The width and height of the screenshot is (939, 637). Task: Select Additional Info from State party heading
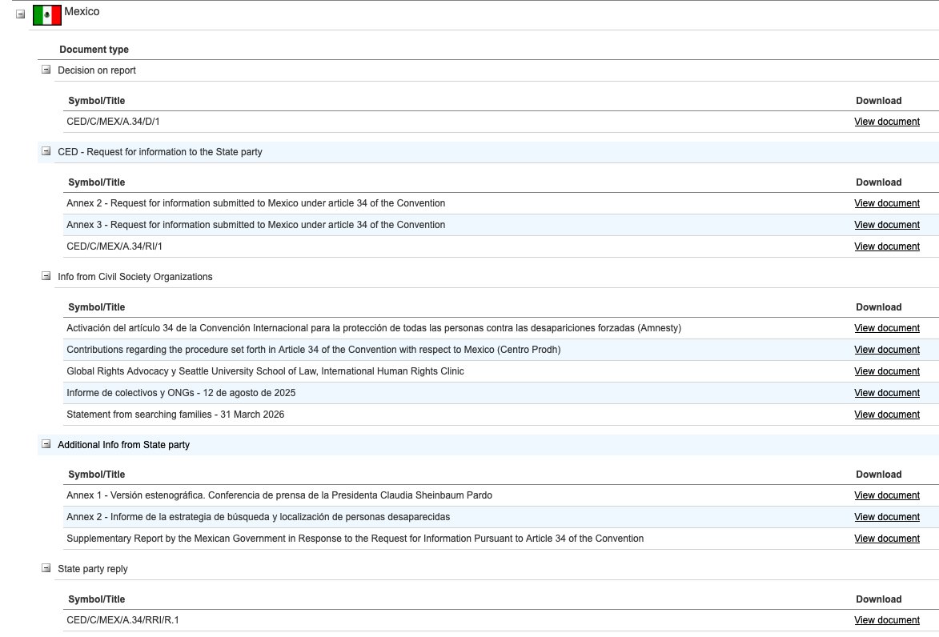pos(123,445)
